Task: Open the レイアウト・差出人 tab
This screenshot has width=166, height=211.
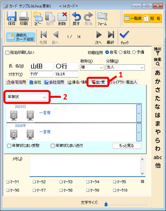Action: click(123, 82)
